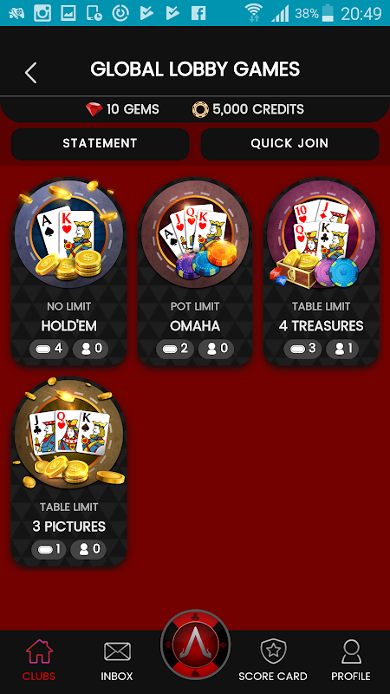Open the Statement button

[101, 144]
